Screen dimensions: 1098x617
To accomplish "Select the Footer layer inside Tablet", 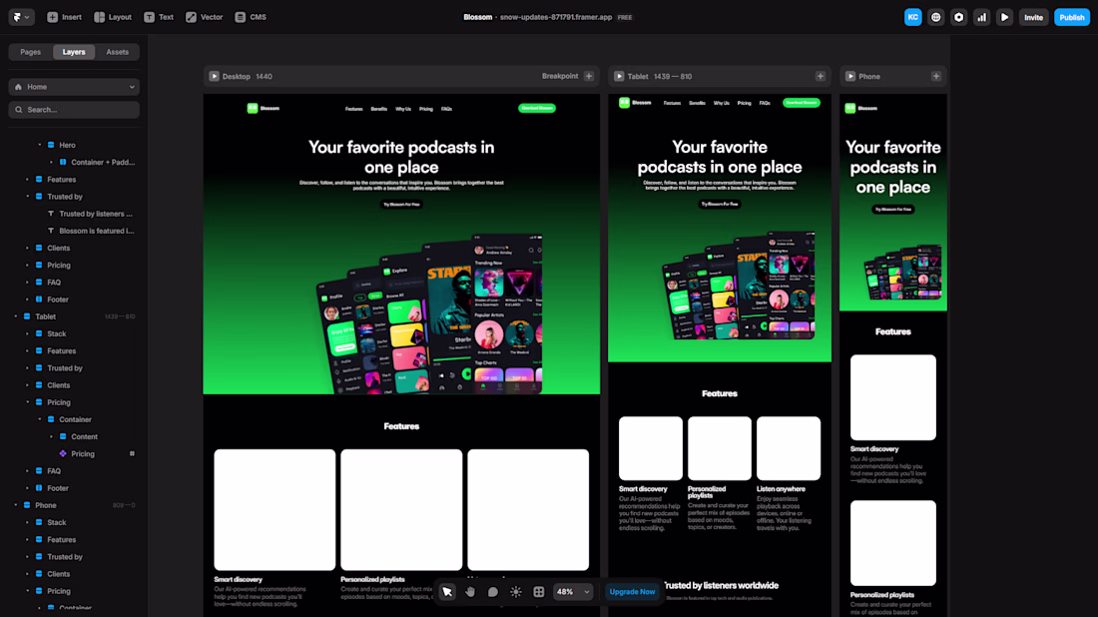I will click(58, 488).
